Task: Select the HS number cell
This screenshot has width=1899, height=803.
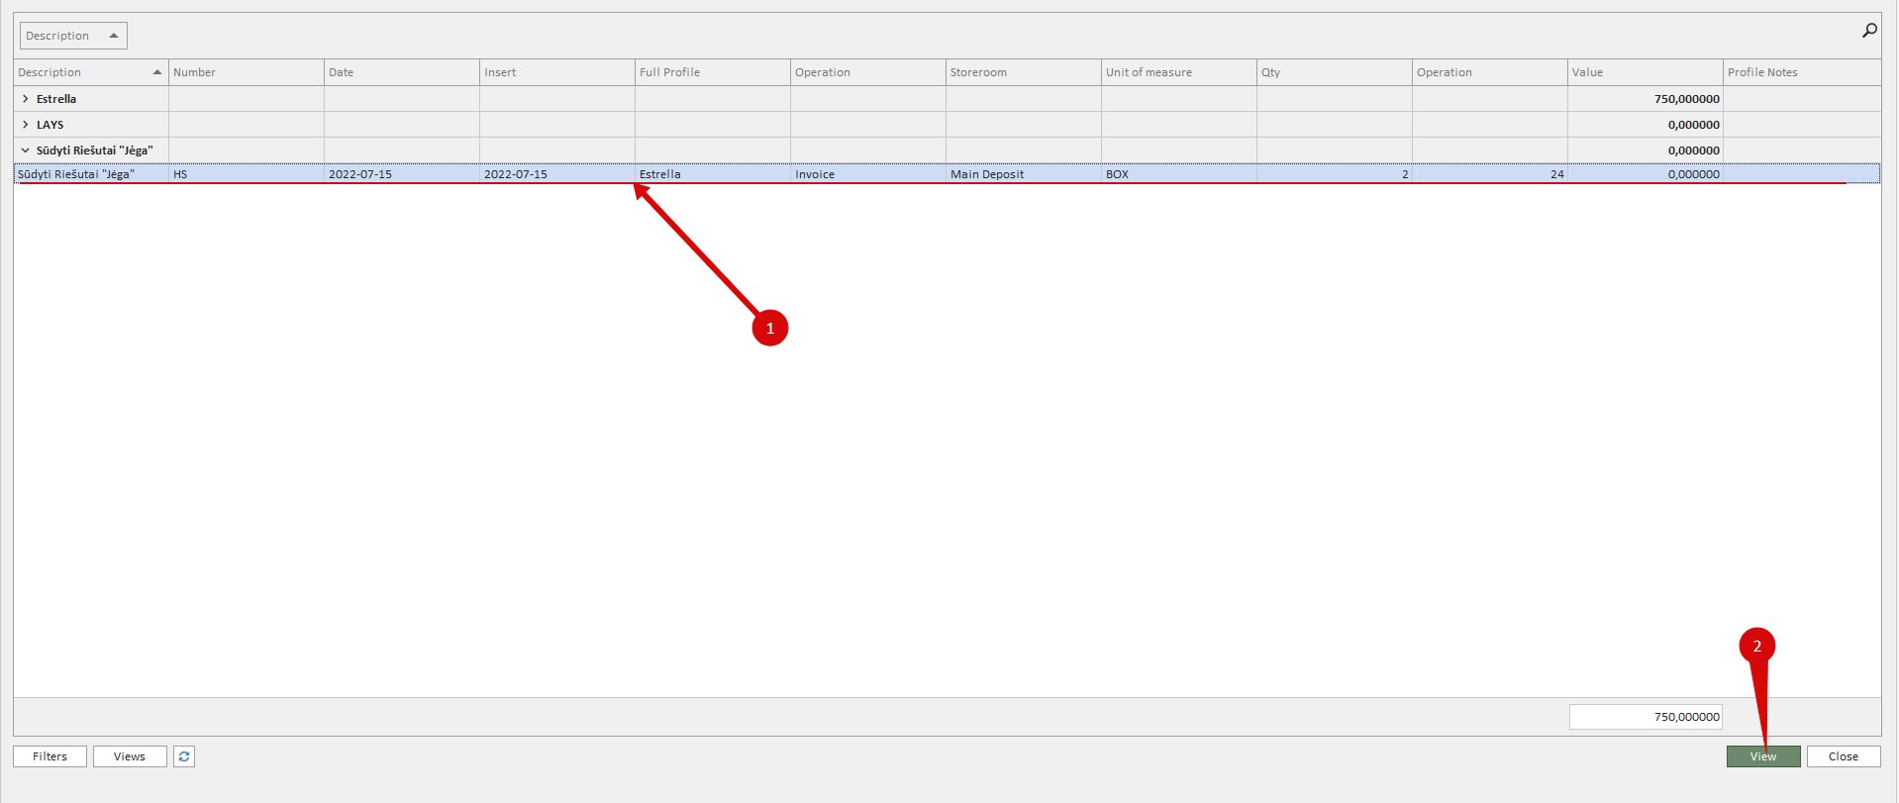Action: 247,174
